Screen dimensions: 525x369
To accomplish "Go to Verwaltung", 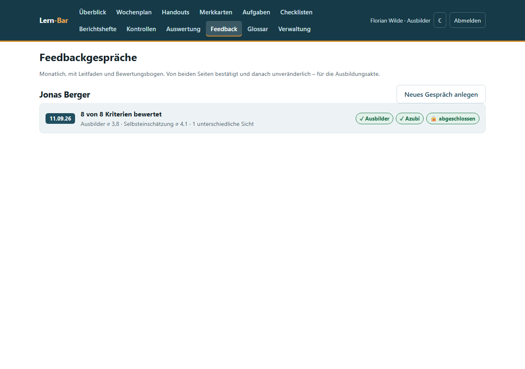I will click(x=294, y=29).
